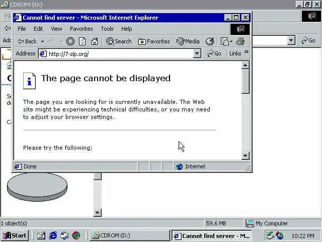Image resolution: width=322 pixels, height=242 pixels.
Task: Stop page loading with Stop icon
Action: click(70, 41)
